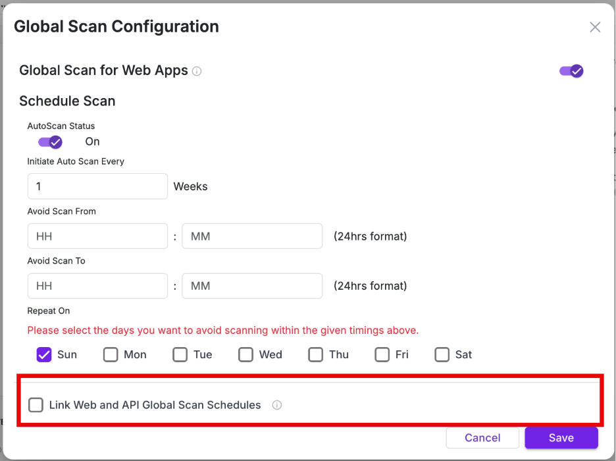Turn off the AutoScan Status toggle
Image resolution: width=616 pixels, height=461 pixels.
(x=50, y=142)
